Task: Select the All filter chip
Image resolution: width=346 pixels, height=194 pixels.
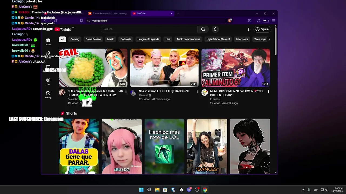Action: coord(62,39)
